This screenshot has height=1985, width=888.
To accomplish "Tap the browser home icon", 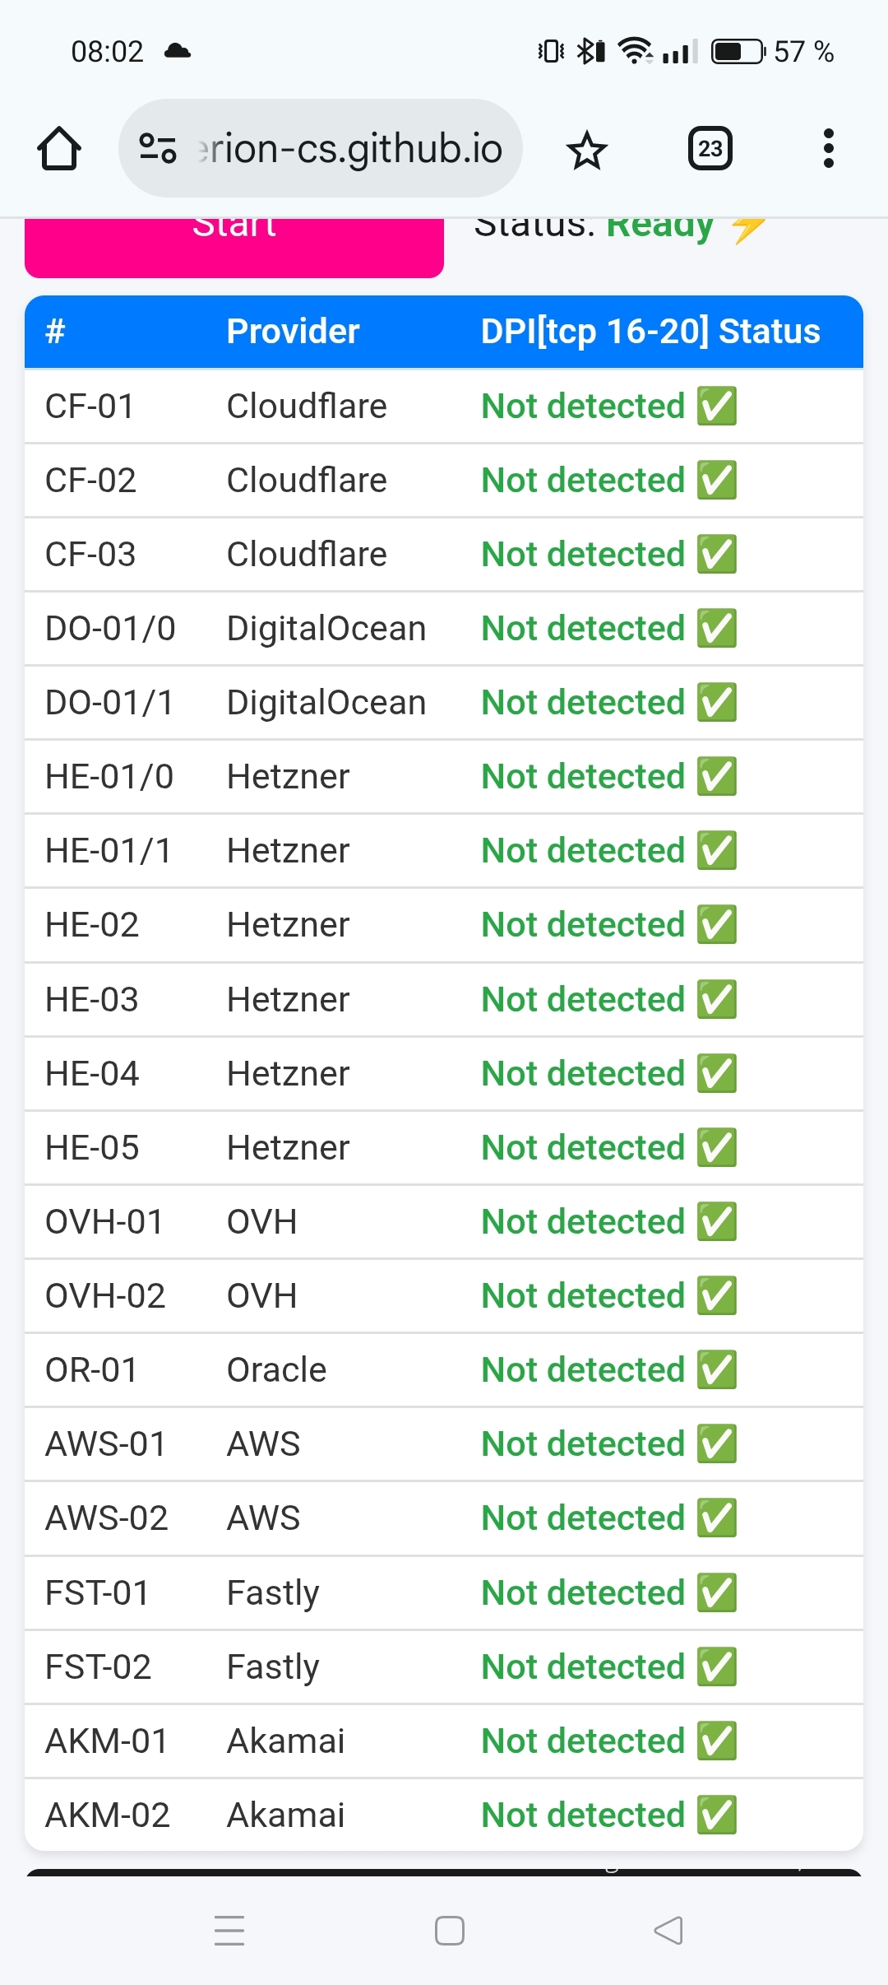I will coord(59,149).
